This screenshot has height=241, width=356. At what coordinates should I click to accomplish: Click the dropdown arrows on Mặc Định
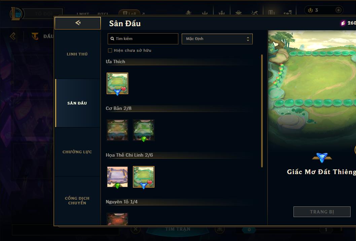[248, 39]
